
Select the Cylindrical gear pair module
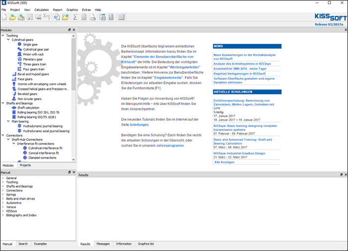(x=36, y=49)
